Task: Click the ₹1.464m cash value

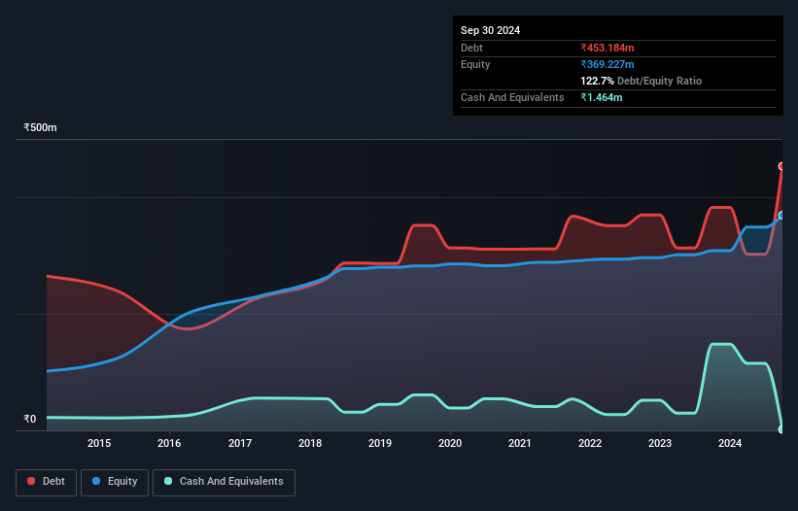Action: 601,97
